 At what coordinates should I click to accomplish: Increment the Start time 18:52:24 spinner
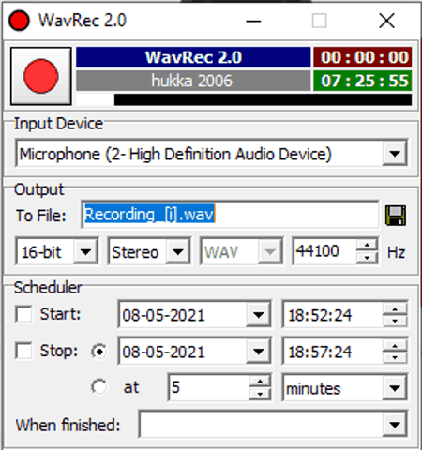pos(395,309)
